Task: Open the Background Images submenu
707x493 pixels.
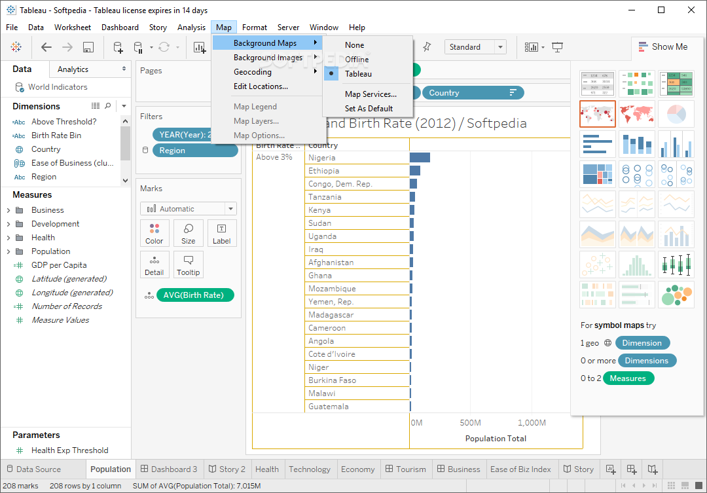Action: pos(268,58)
